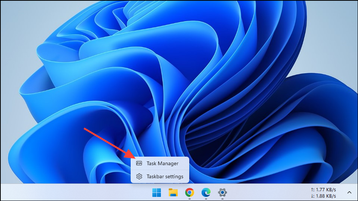Launch Google Chrome from the taskbar
The width and height of the screenshot is (358, 201).
tap(190, 192)
